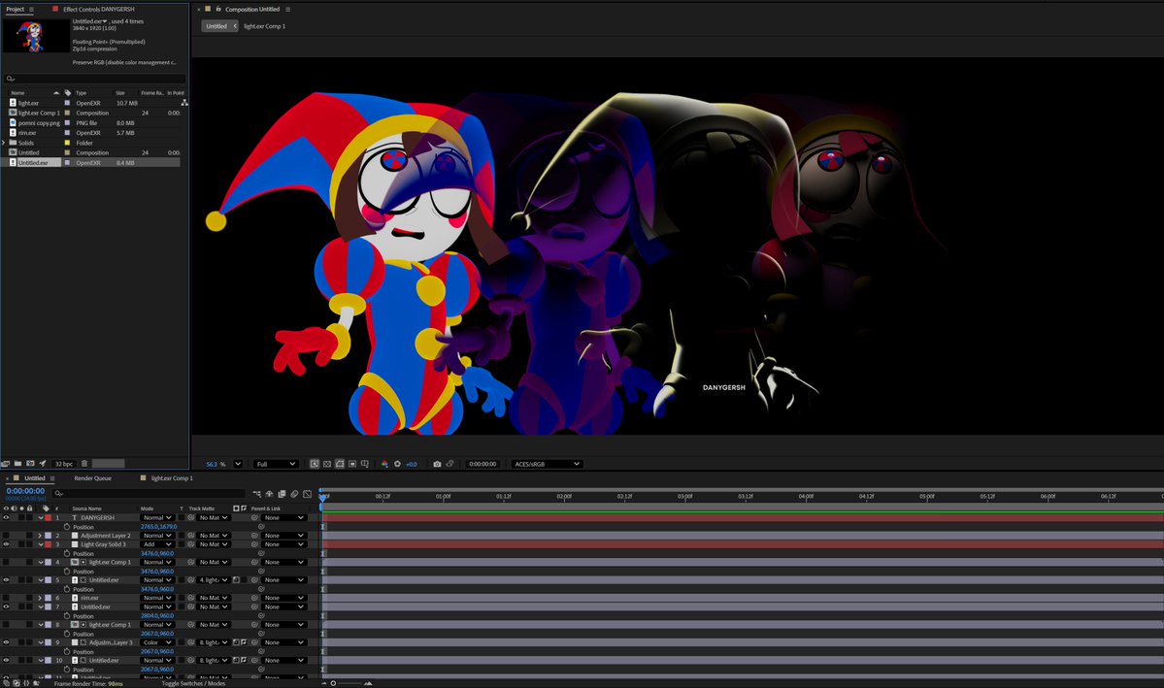Viewport: 1164px width, 688px height.
Task: Click Toggle Switches / Modes button
Action: pyautogui.click(x=193, y=683)
